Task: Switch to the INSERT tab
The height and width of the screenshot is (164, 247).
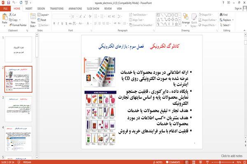Action: pos(29,9)
